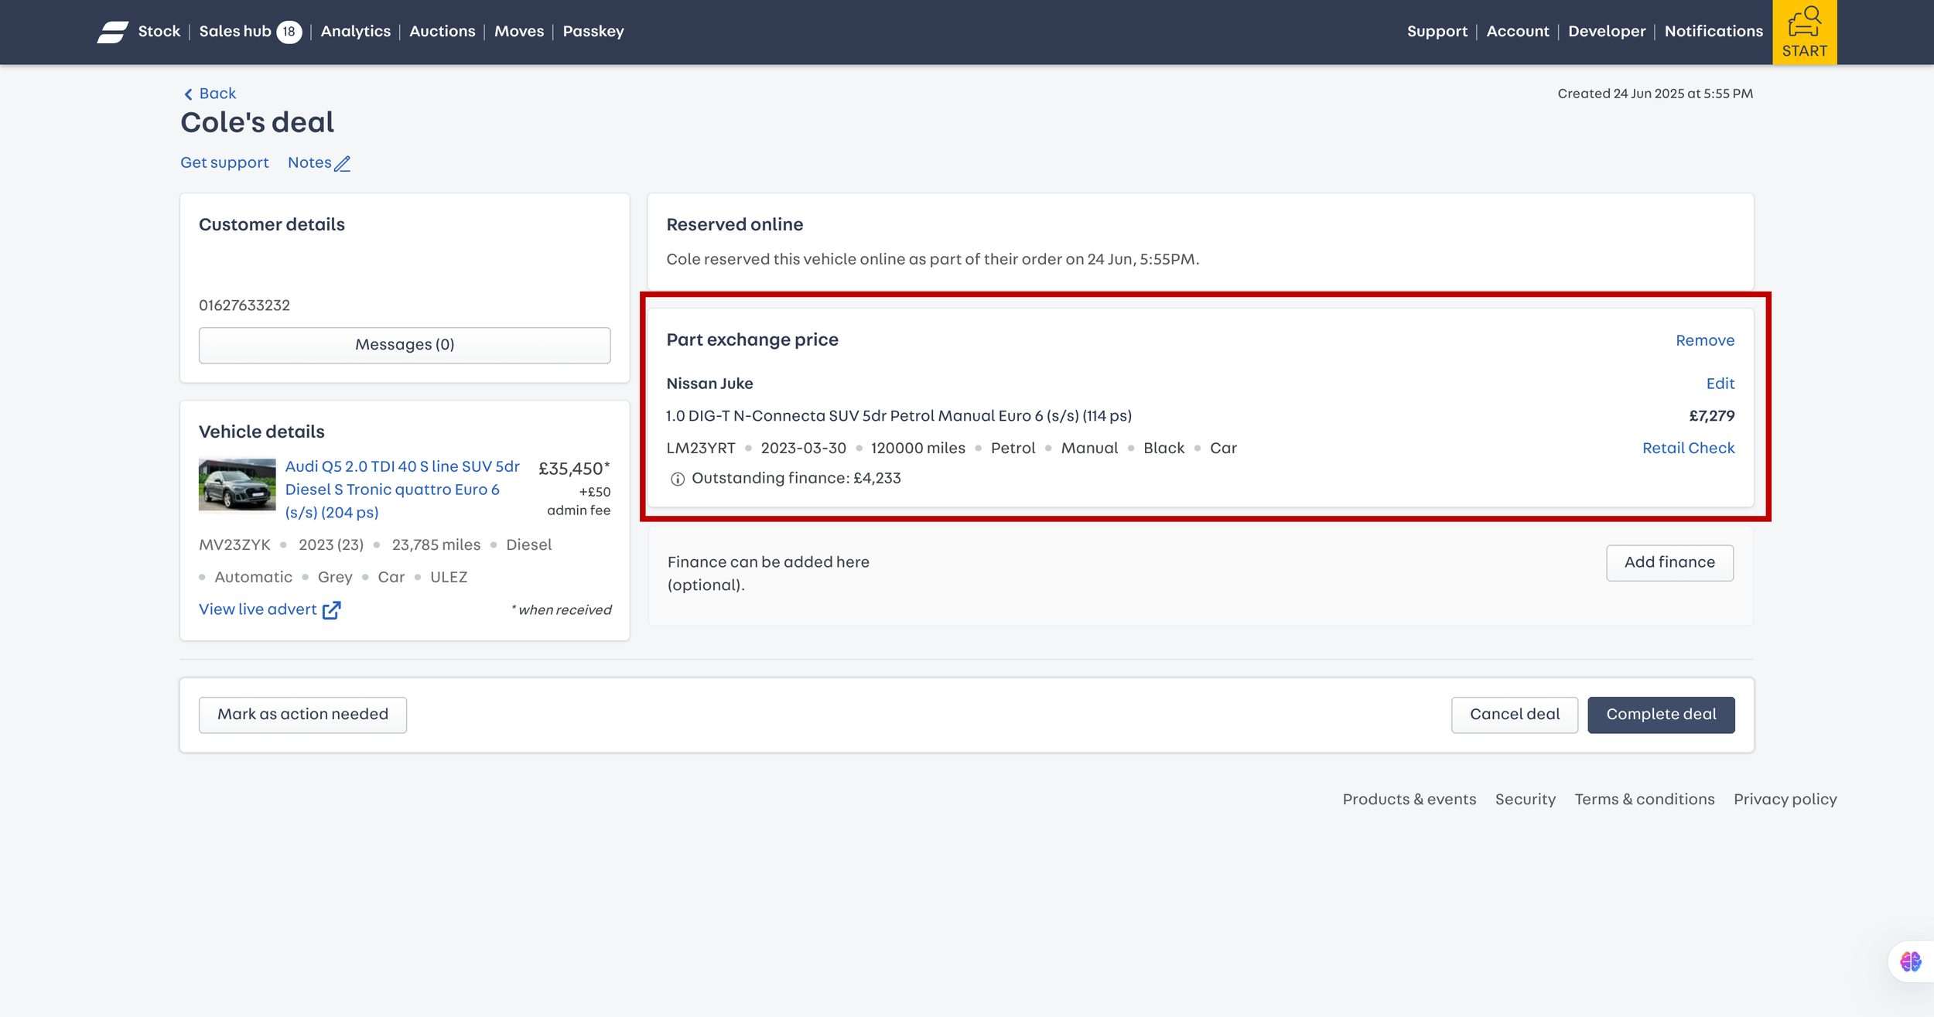Go to Developer section

(1607, 32)
